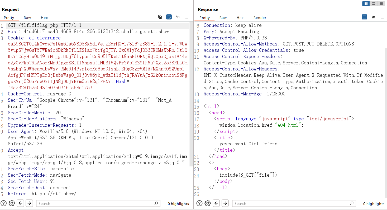Toggle hidden items eye icon in Request

point(160,17)
